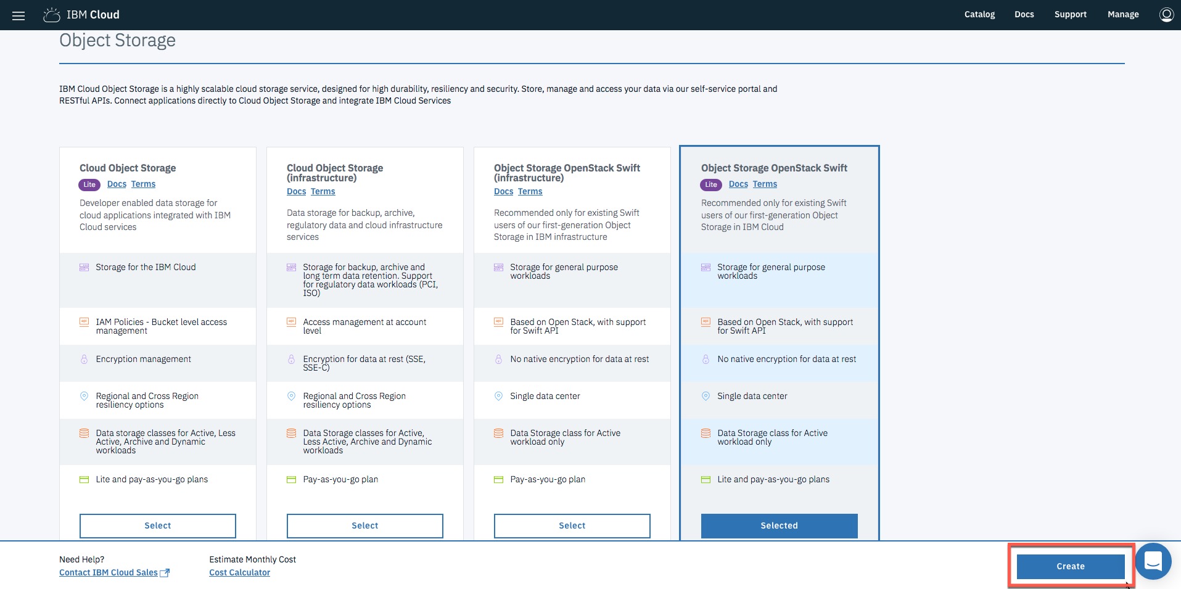This screenshot has height=589, width=1181.
Task: Open the hamburger navigation menu
Action: click(19, 15)
